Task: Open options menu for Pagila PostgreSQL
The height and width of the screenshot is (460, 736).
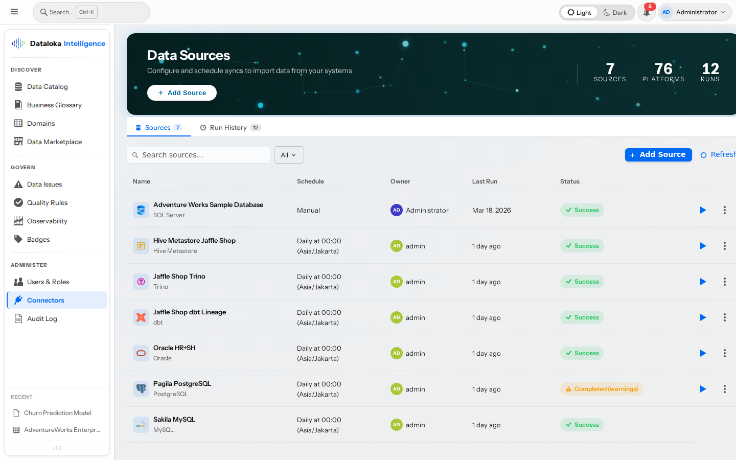Action: [725, 389]
